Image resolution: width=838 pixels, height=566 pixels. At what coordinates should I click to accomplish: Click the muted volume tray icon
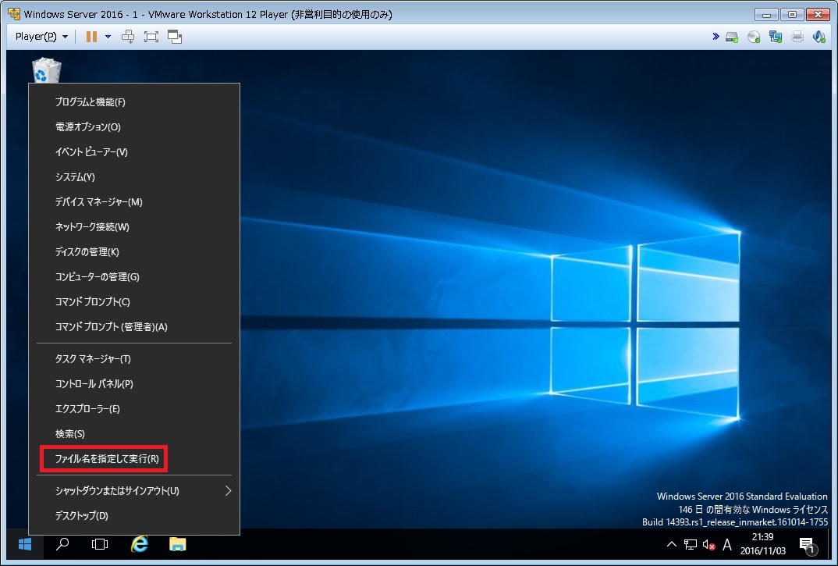coord(708,545)
